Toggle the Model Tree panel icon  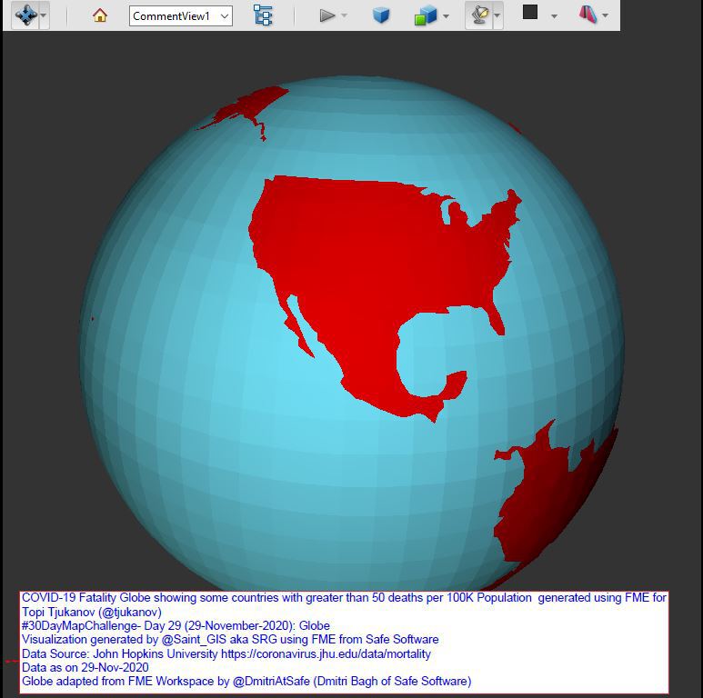[263, 15]
